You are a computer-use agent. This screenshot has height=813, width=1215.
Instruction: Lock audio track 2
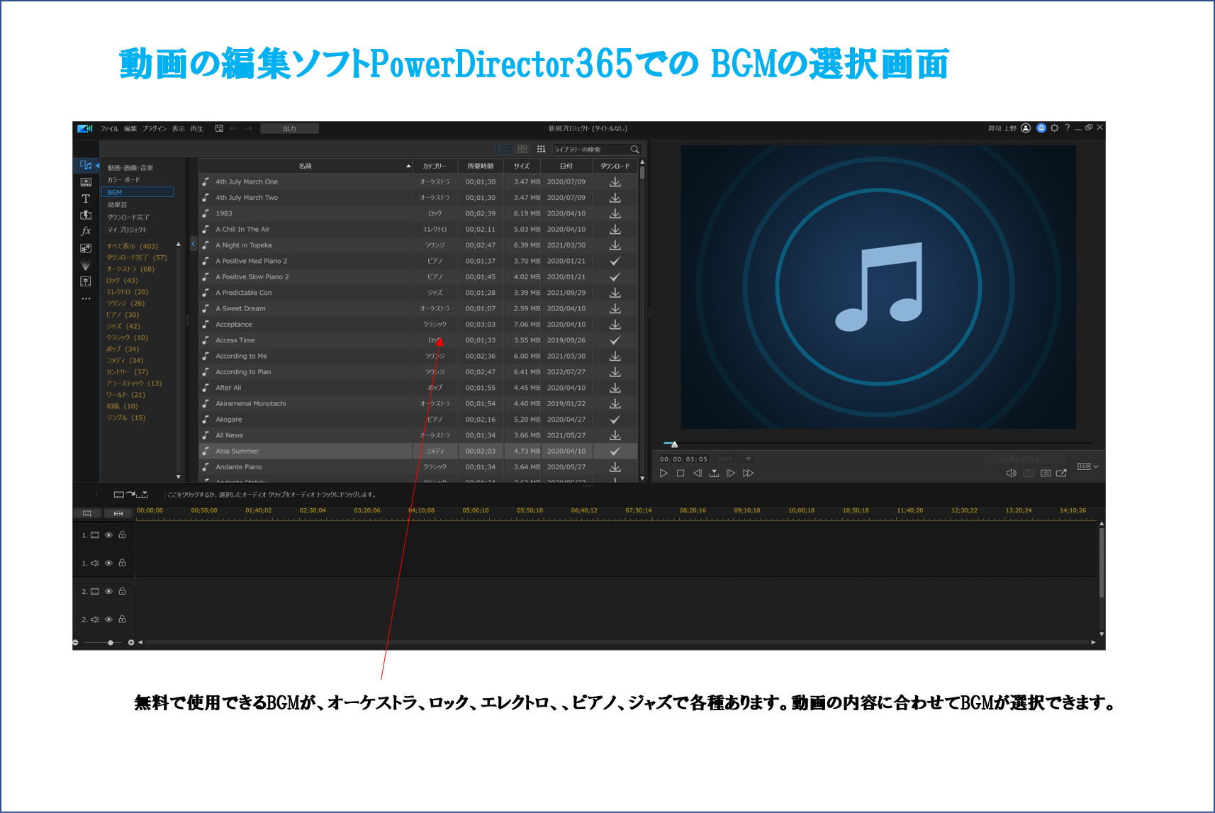pyautogui.click(x=122, y=619)
